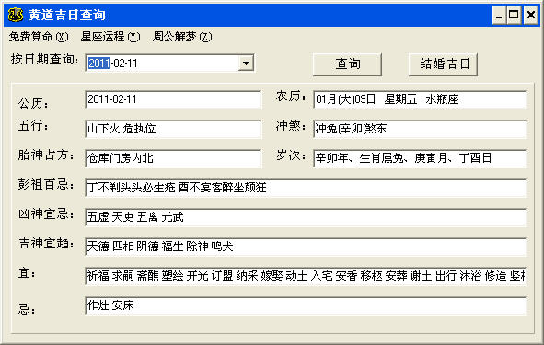Click the 农历 field with 01月(大)09日

coord(420,100)
